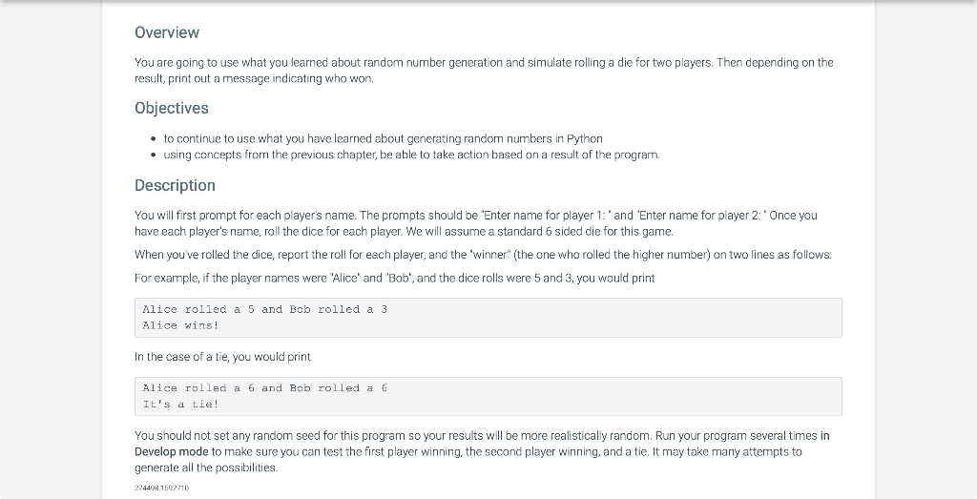Select the Description heading
This screenshot has height=499, width=977.
(176, 185)
